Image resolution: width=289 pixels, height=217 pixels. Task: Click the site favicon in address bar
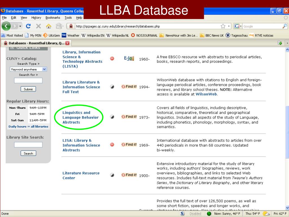[71, 26]
